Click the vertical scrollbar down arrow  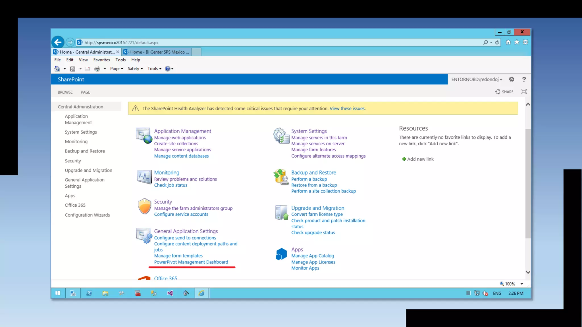tap(528, 272)
